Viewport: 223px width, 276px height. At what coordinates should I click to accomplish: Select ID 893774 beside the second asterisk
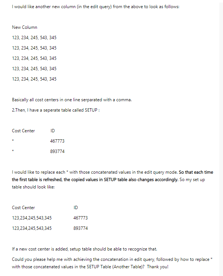tap(57, 151)
